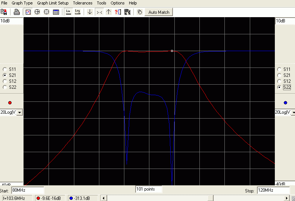Screen dimensions: 295x201
Task: Switch to the Smith chart icon
Action: click(x=37, y=12)
